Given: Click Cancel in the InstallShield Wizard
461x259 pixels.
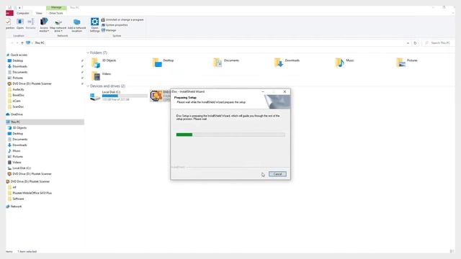Looking at the screenshot, I should (277, 174).
